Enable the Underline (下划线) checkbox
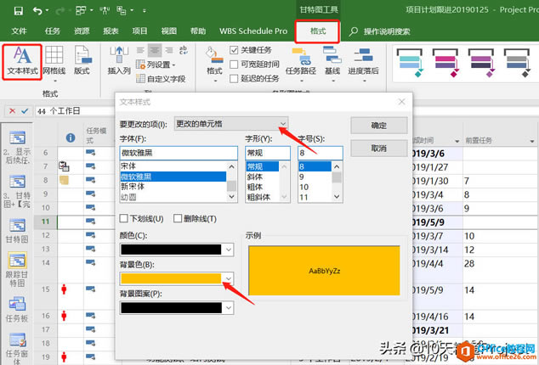The width and height of the screenshot is (539, 365). 125,218
